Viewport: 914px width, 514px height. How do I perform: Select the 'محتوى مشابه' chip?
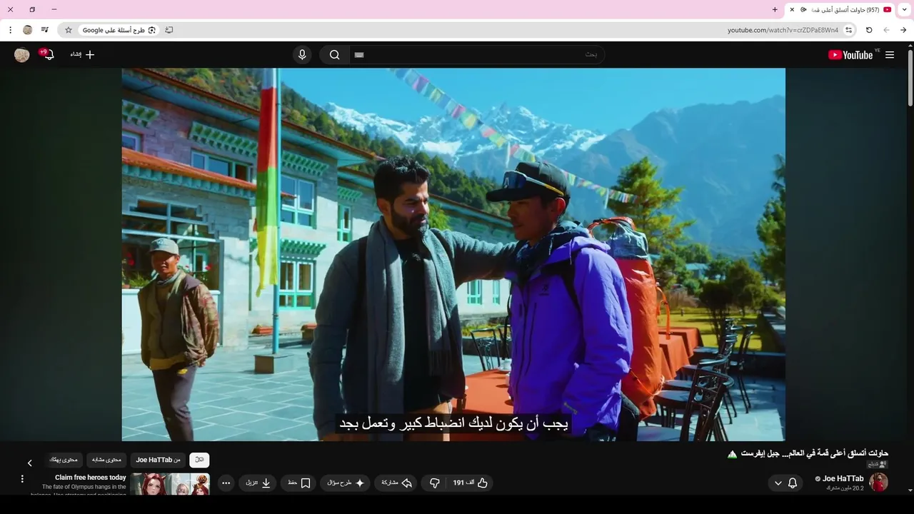pos(107,460)
